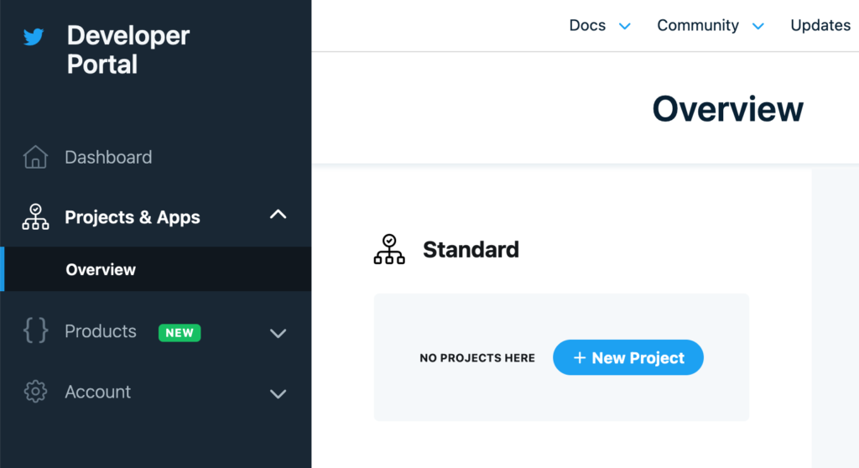
Task: Create a New Project
Action: [x=628, y=357]
